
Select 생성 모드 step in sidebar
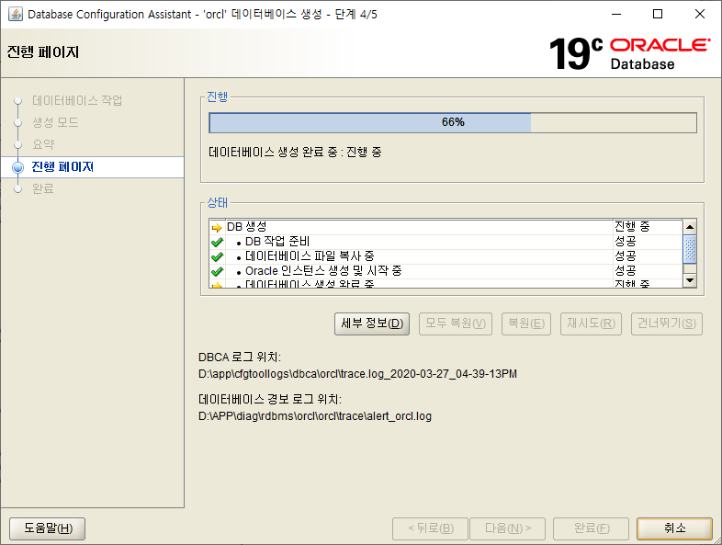55,122
